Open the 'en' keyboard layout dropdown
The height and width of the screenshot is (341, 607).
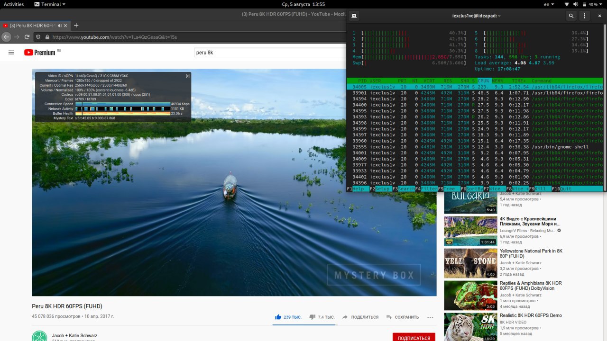(x=549, y=4)
